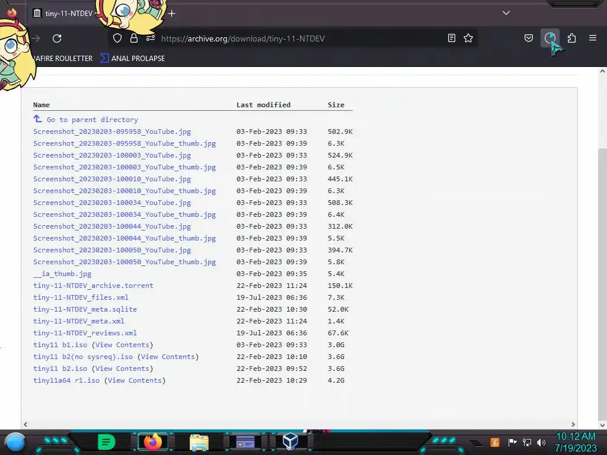The height and width of the screenshot is (455, 607).
Task: Open the purple window app on taskbar
Action: coord(245,442)
